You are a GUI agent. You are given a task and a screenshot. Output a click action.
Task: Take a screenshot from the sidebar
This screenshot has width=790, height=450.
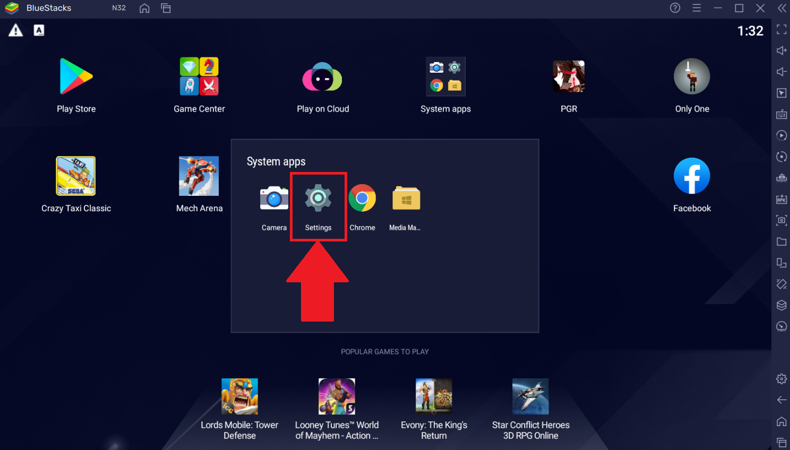coord(782,220)
